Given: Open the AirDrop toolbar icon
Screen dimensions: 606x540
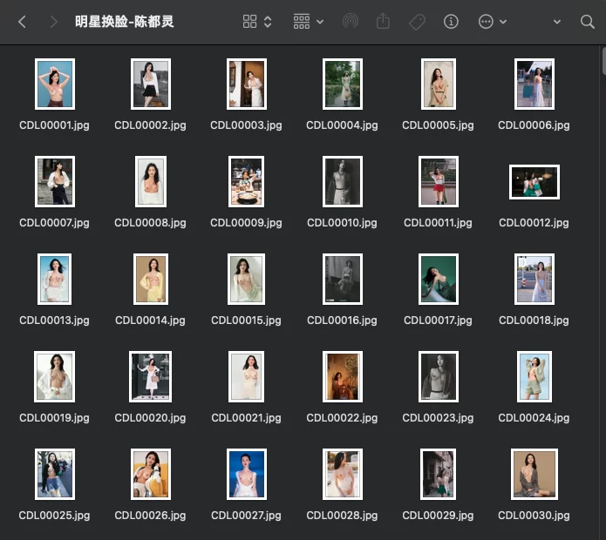Looking at the screenshot, I should click(x=351, y=22).
